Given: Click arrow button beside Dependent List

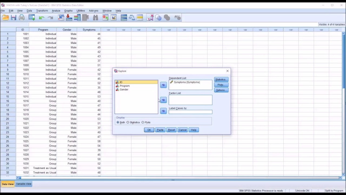Looking at the screenshot, I should click(x=163, y=85).
